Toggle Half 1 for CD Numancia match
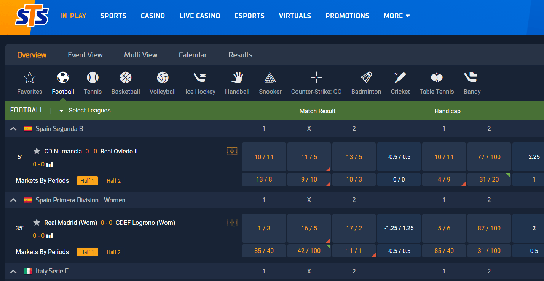The height and width of the screenshot is (281, 544). pos(87,181)
